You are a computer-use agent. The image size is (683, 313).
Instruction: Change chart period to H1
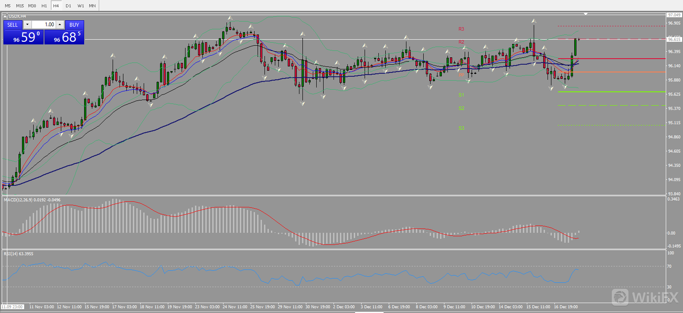click(44, 6)
